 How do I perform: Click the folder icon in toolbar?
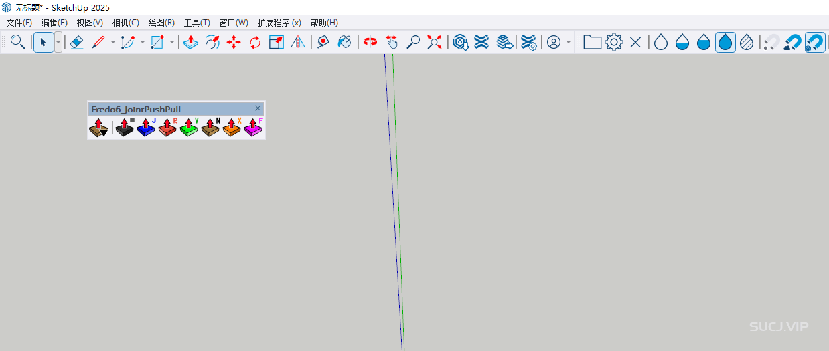click(x=592, y=42)
